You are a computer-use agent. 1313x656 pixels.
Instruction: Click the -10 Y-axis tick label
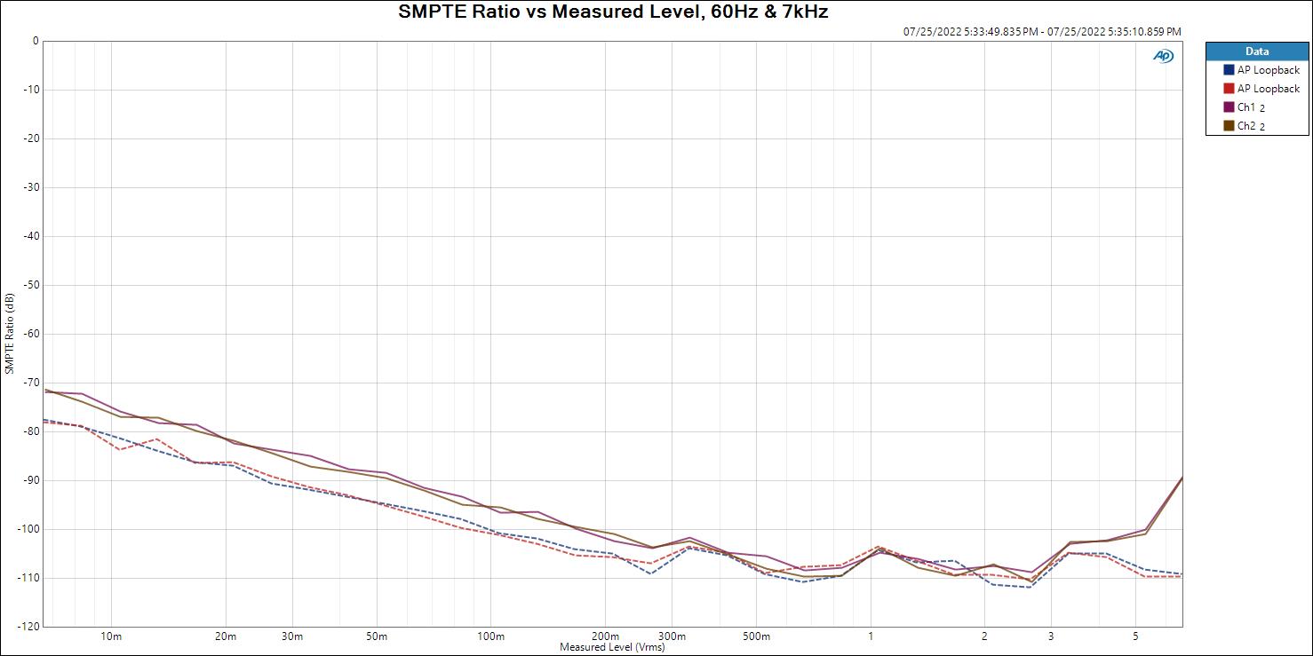[x=31, y=90]
